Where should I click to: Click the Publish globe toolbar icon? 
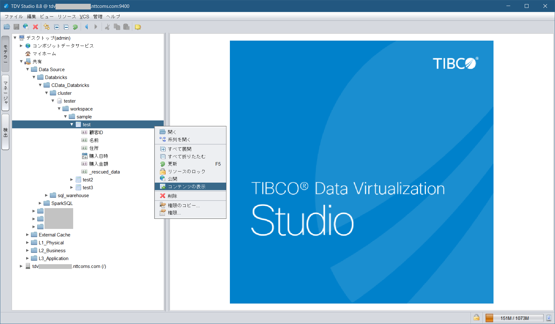[x=26, y=27]
